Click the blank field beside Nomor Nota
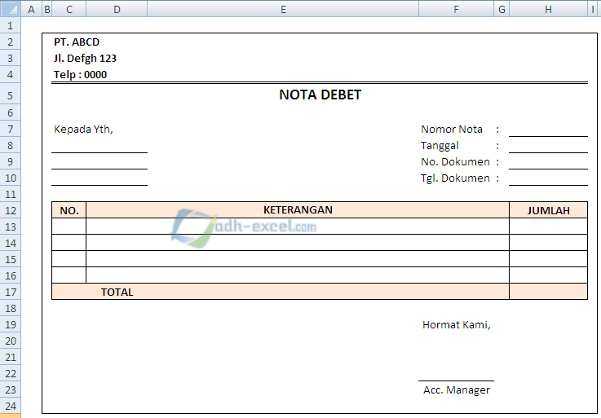This screenshot has height=418, width=601. pos(549,129)
